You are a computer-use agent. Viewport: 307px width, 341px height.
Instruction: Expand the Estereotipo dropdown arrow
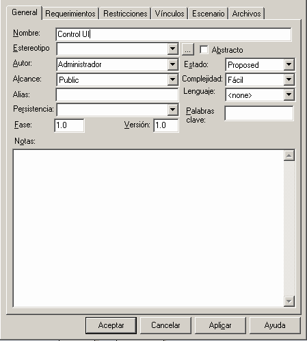click(x=172, y=49)
